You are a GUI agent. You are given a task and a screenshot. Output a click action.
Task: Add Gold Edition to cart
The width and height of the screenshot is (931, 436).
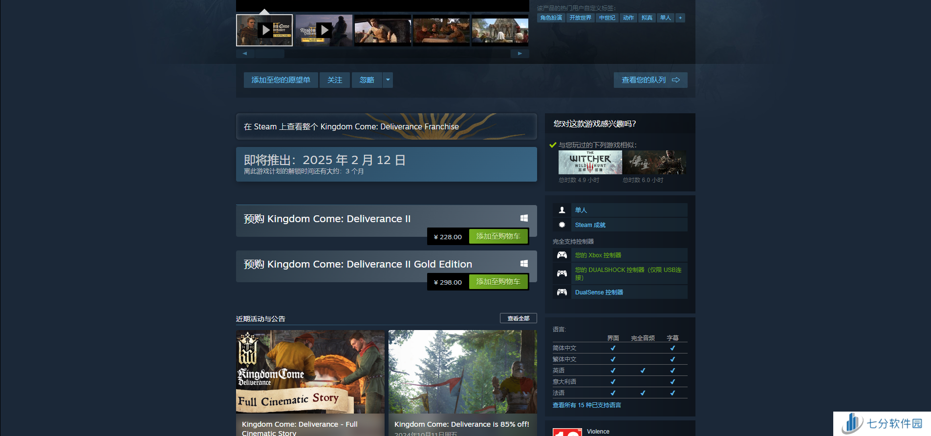498,282
